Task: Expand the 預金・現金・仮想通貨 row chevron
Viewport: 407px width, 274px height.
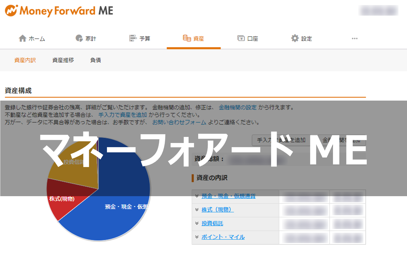Action: coord(197,196)
